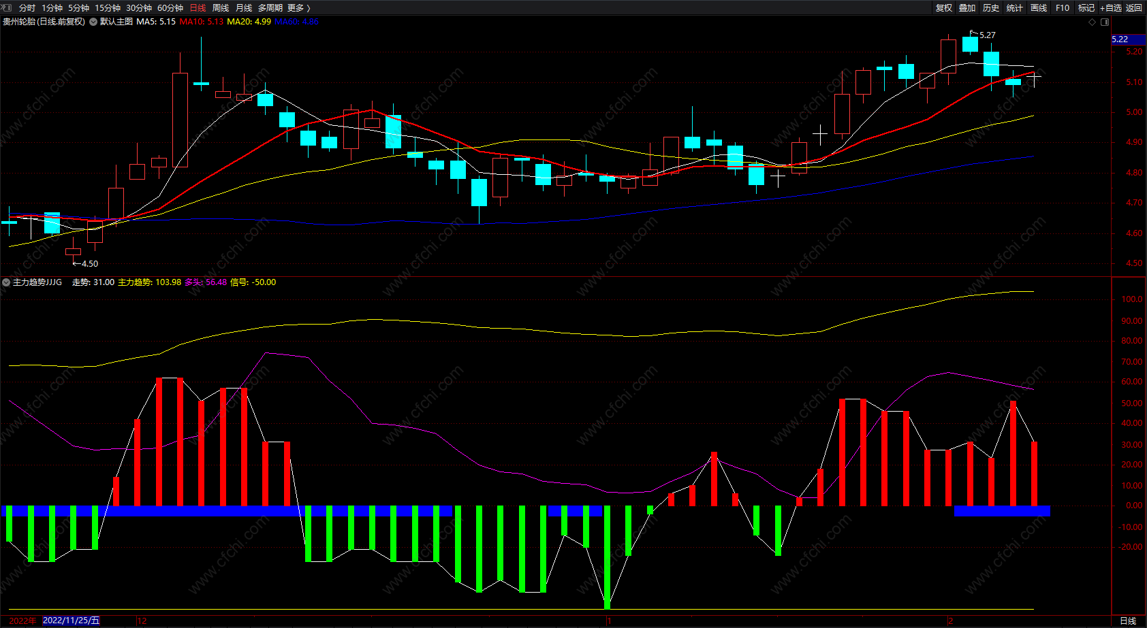Expand the main chart indicator dropdown arrow
This screenshot has height=628, width=1147.
pos(93,22)
